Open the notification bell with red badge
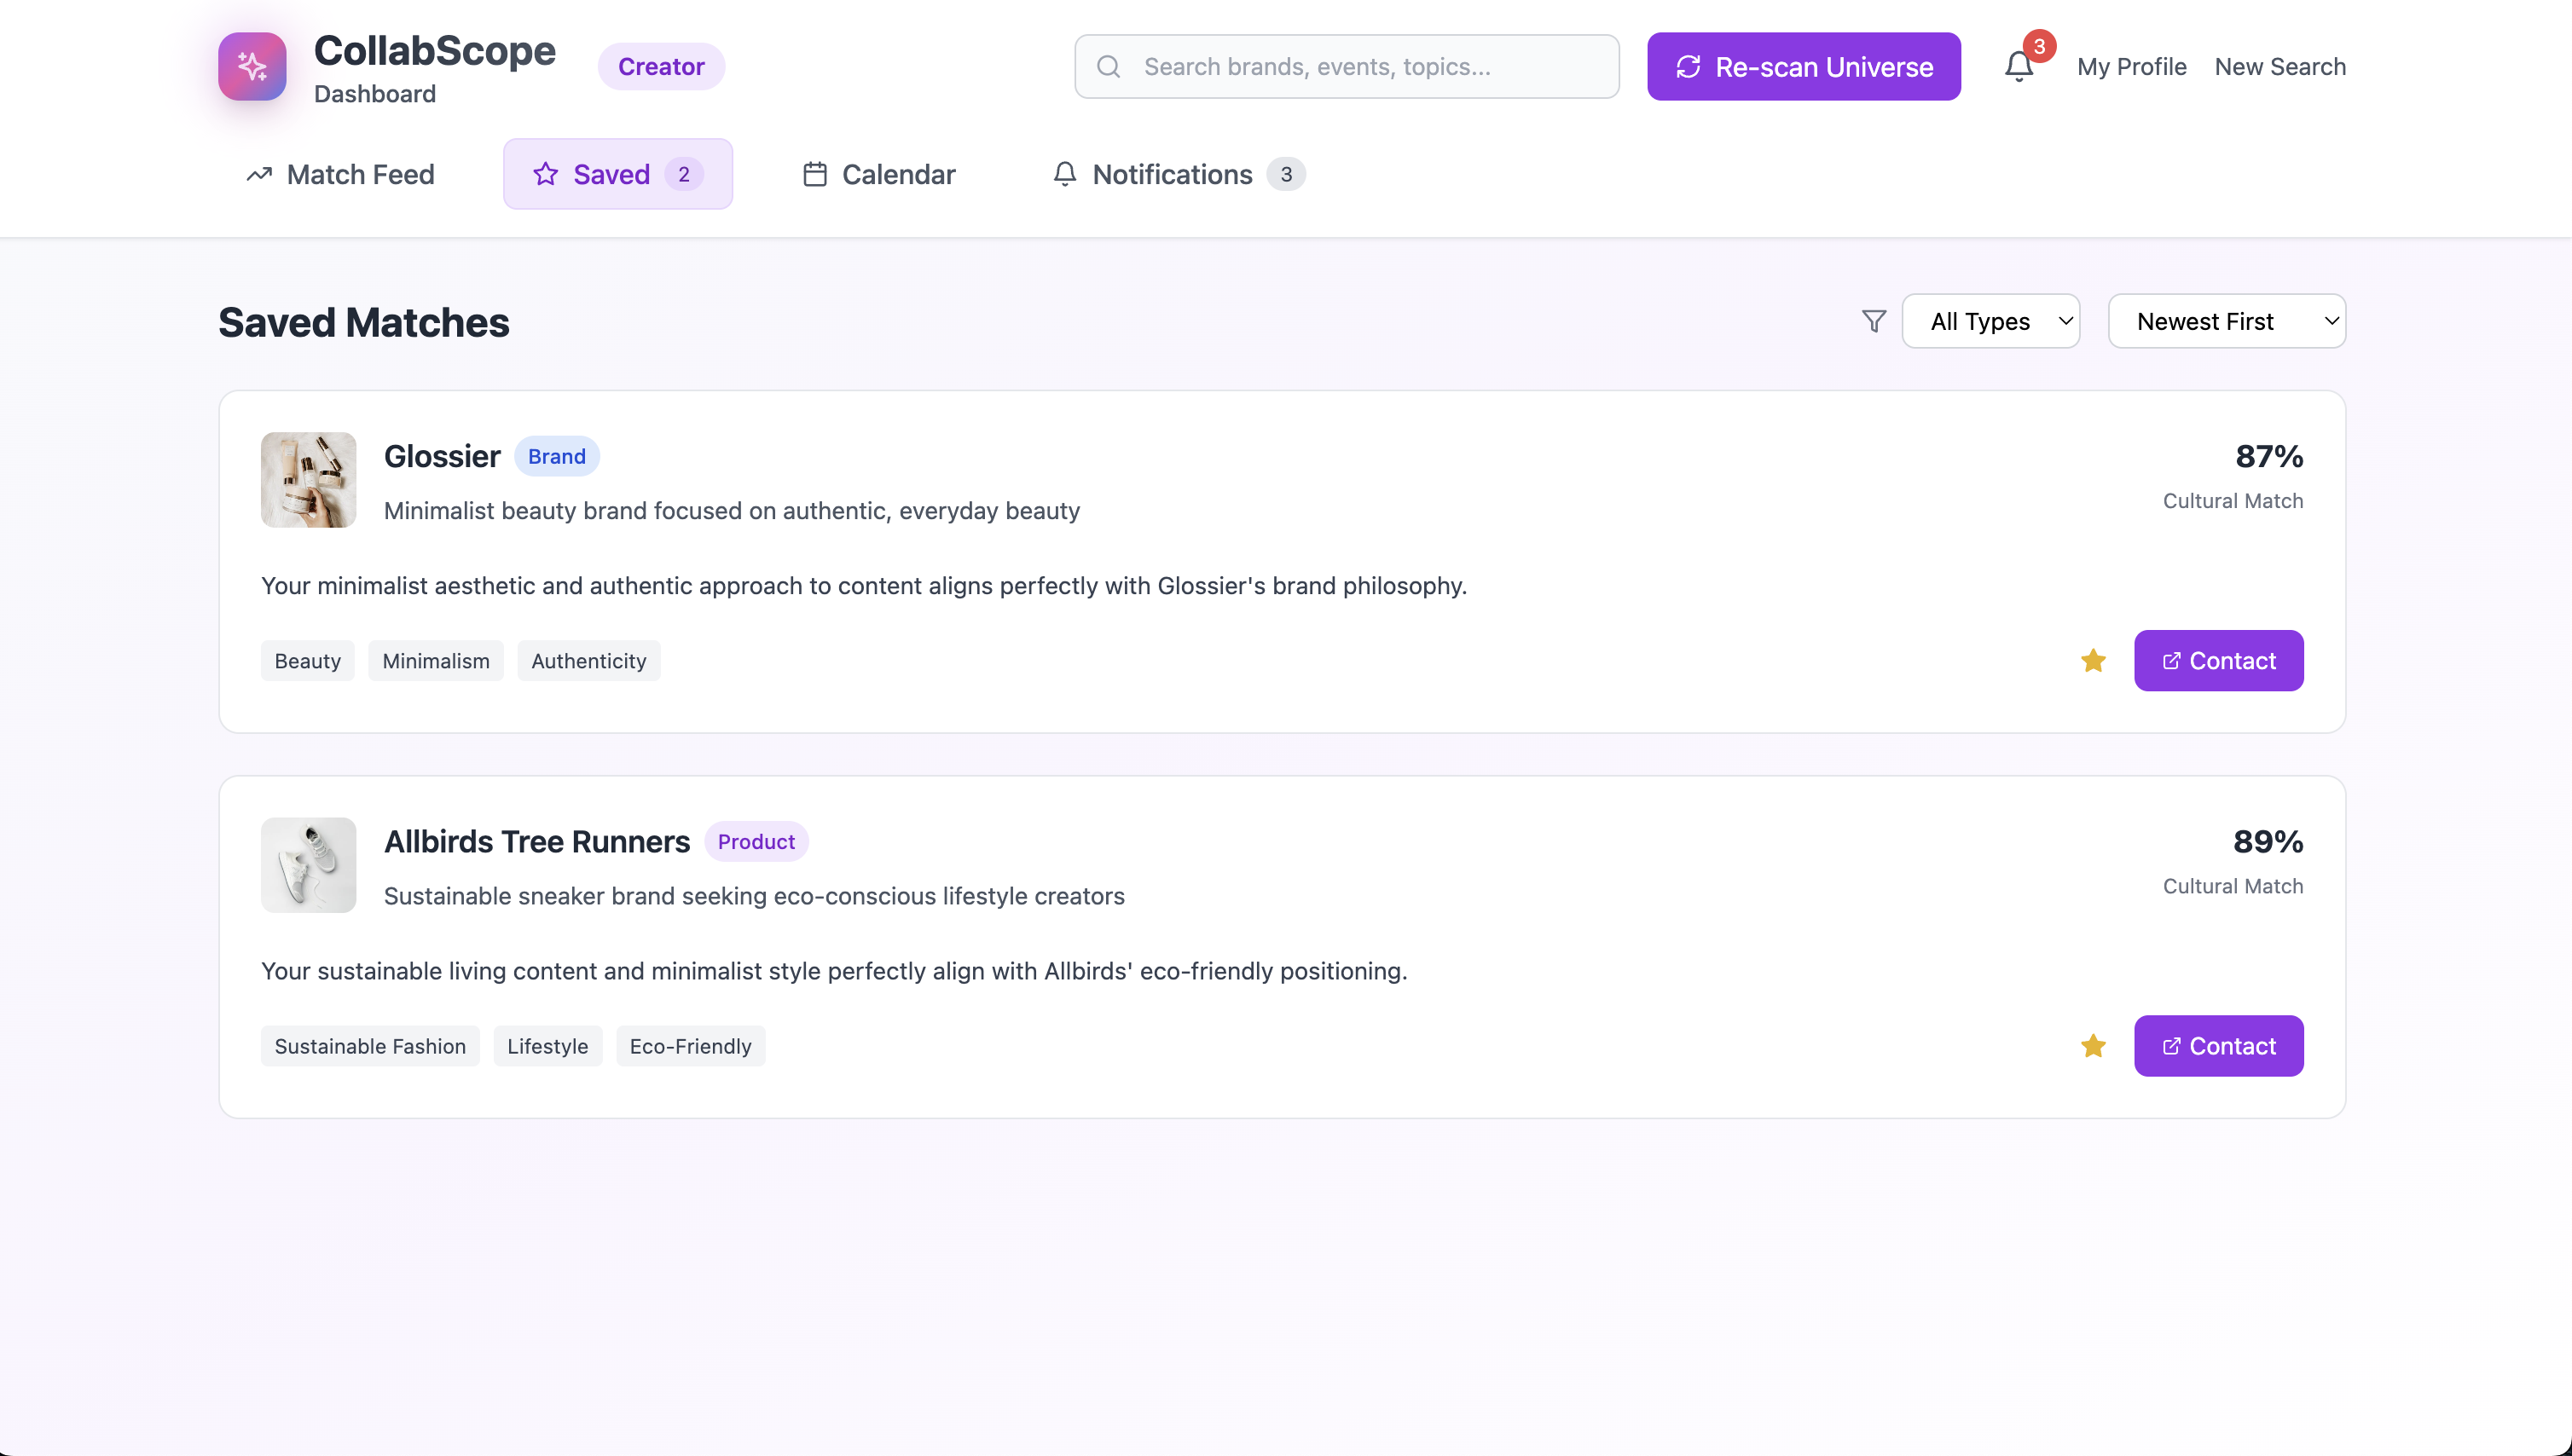 [2019, 66]
